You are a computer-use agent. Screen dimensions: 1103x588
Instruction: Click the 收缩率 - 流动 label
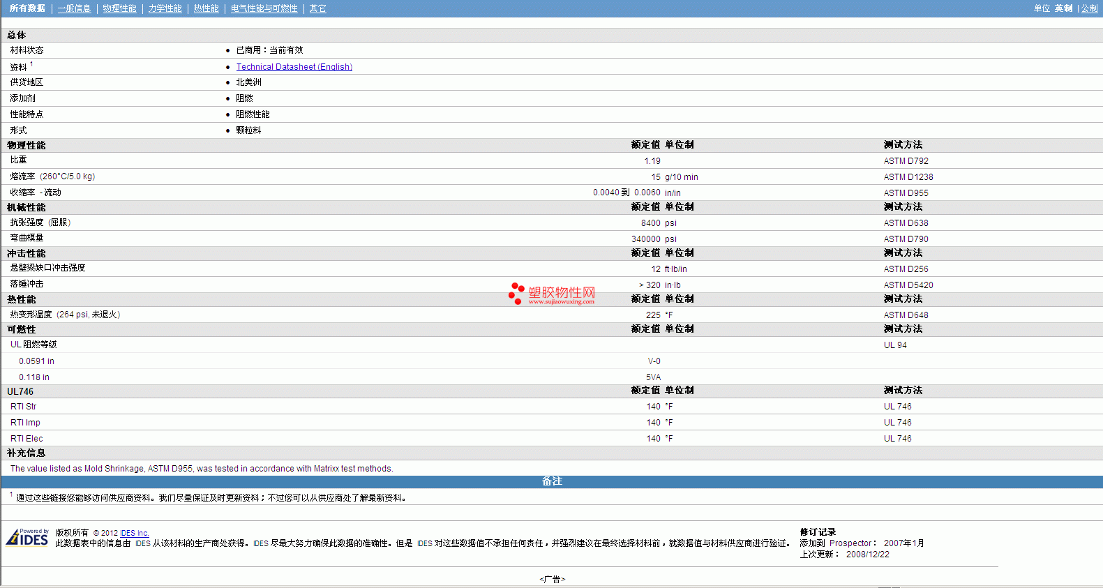click(36, 193)
